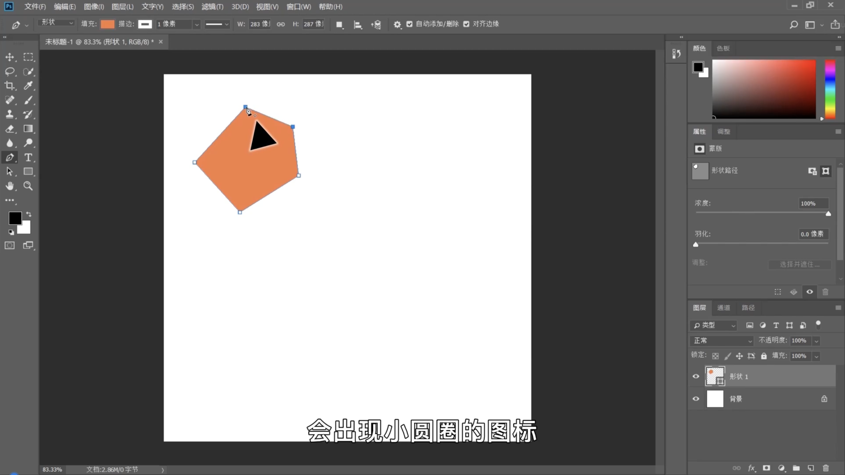845x475 pixels.
Task: Switch to the 路径 tab
Action: click(748, 307)
